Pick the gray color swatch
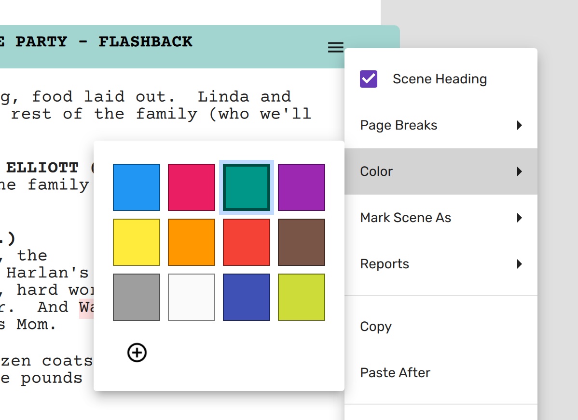Screen dimensions: 578x420 (137, 297)
